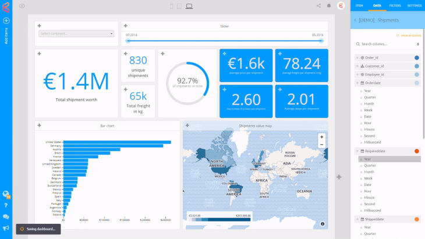Screen dimensions: 425x239
Task: Click move handle of €1.6k card
Action: coord(224,53)
